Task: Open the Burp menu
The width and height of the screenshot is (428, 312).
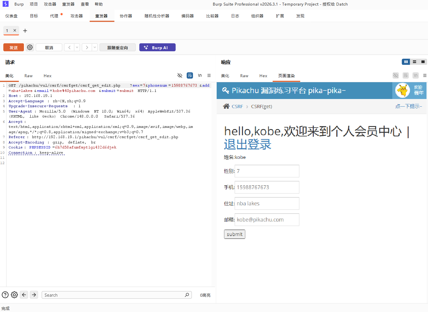Action: coord(19,4)
